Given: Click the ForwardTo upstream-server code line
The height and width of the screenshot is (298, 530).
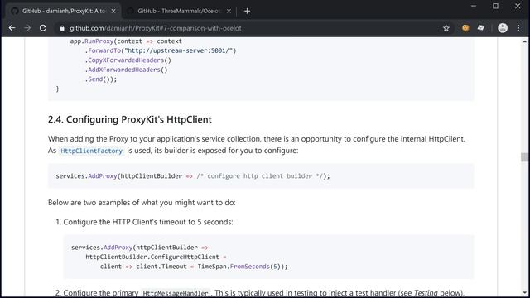Looking at the screenshot, I should click(160, 50).
